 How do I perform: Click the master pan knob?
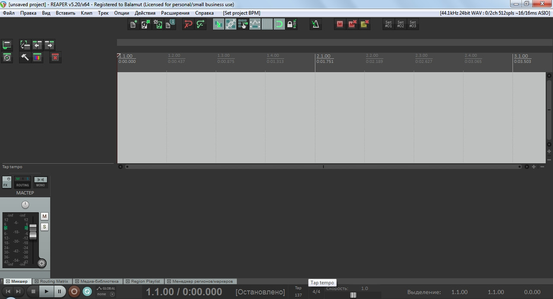click(x=25, y=205)
